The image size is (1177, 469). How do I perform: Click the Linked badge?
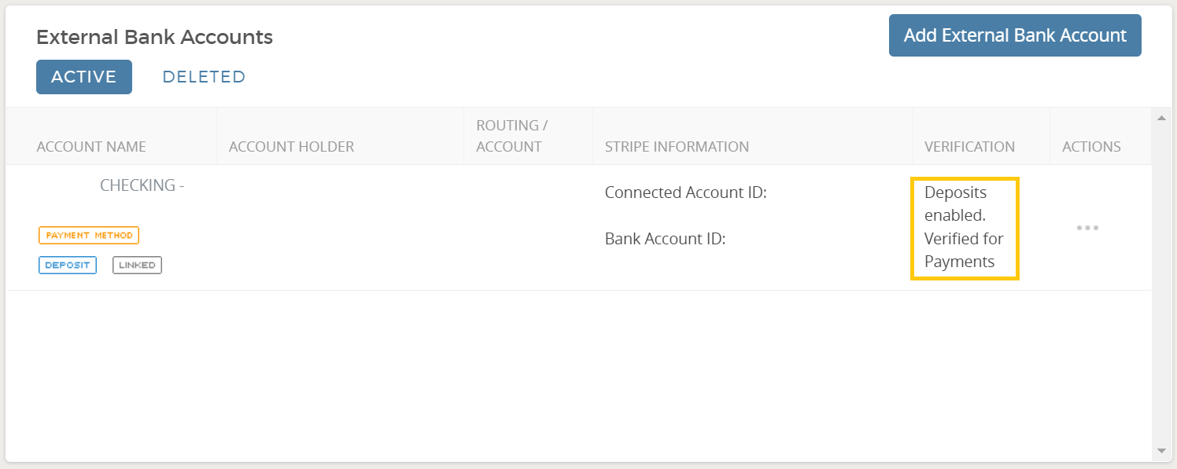tap(137, 265)
